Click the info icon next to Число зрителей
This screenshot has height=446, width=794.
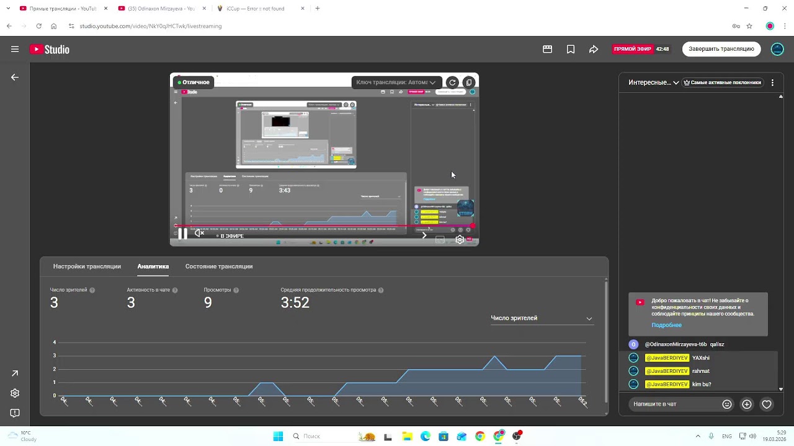point(92,290)
